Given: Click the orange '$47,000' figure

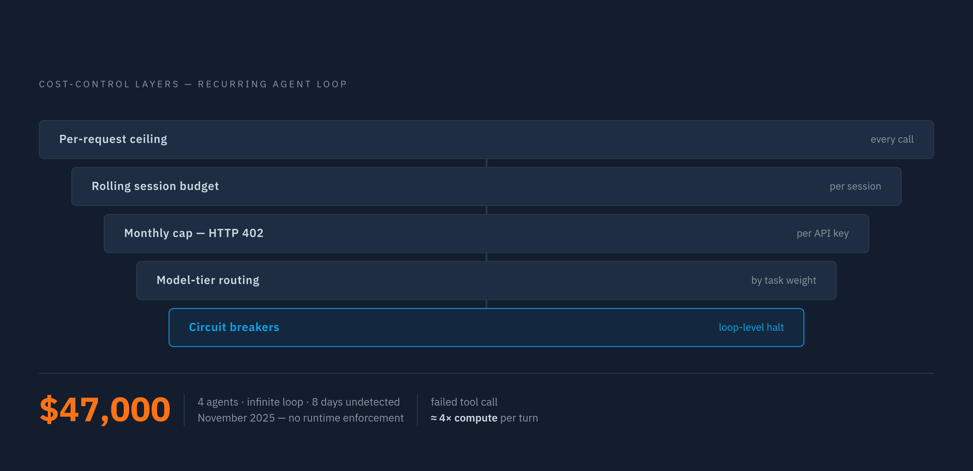Looking at the screenshot, I should click(x=105, y=410).
